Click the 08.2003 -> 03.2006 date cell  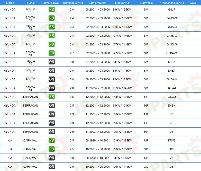coord(98,79)
